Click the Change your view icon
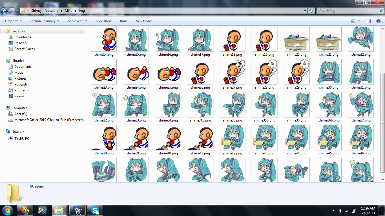Screen dimensions: 385x216 point(353,21)
